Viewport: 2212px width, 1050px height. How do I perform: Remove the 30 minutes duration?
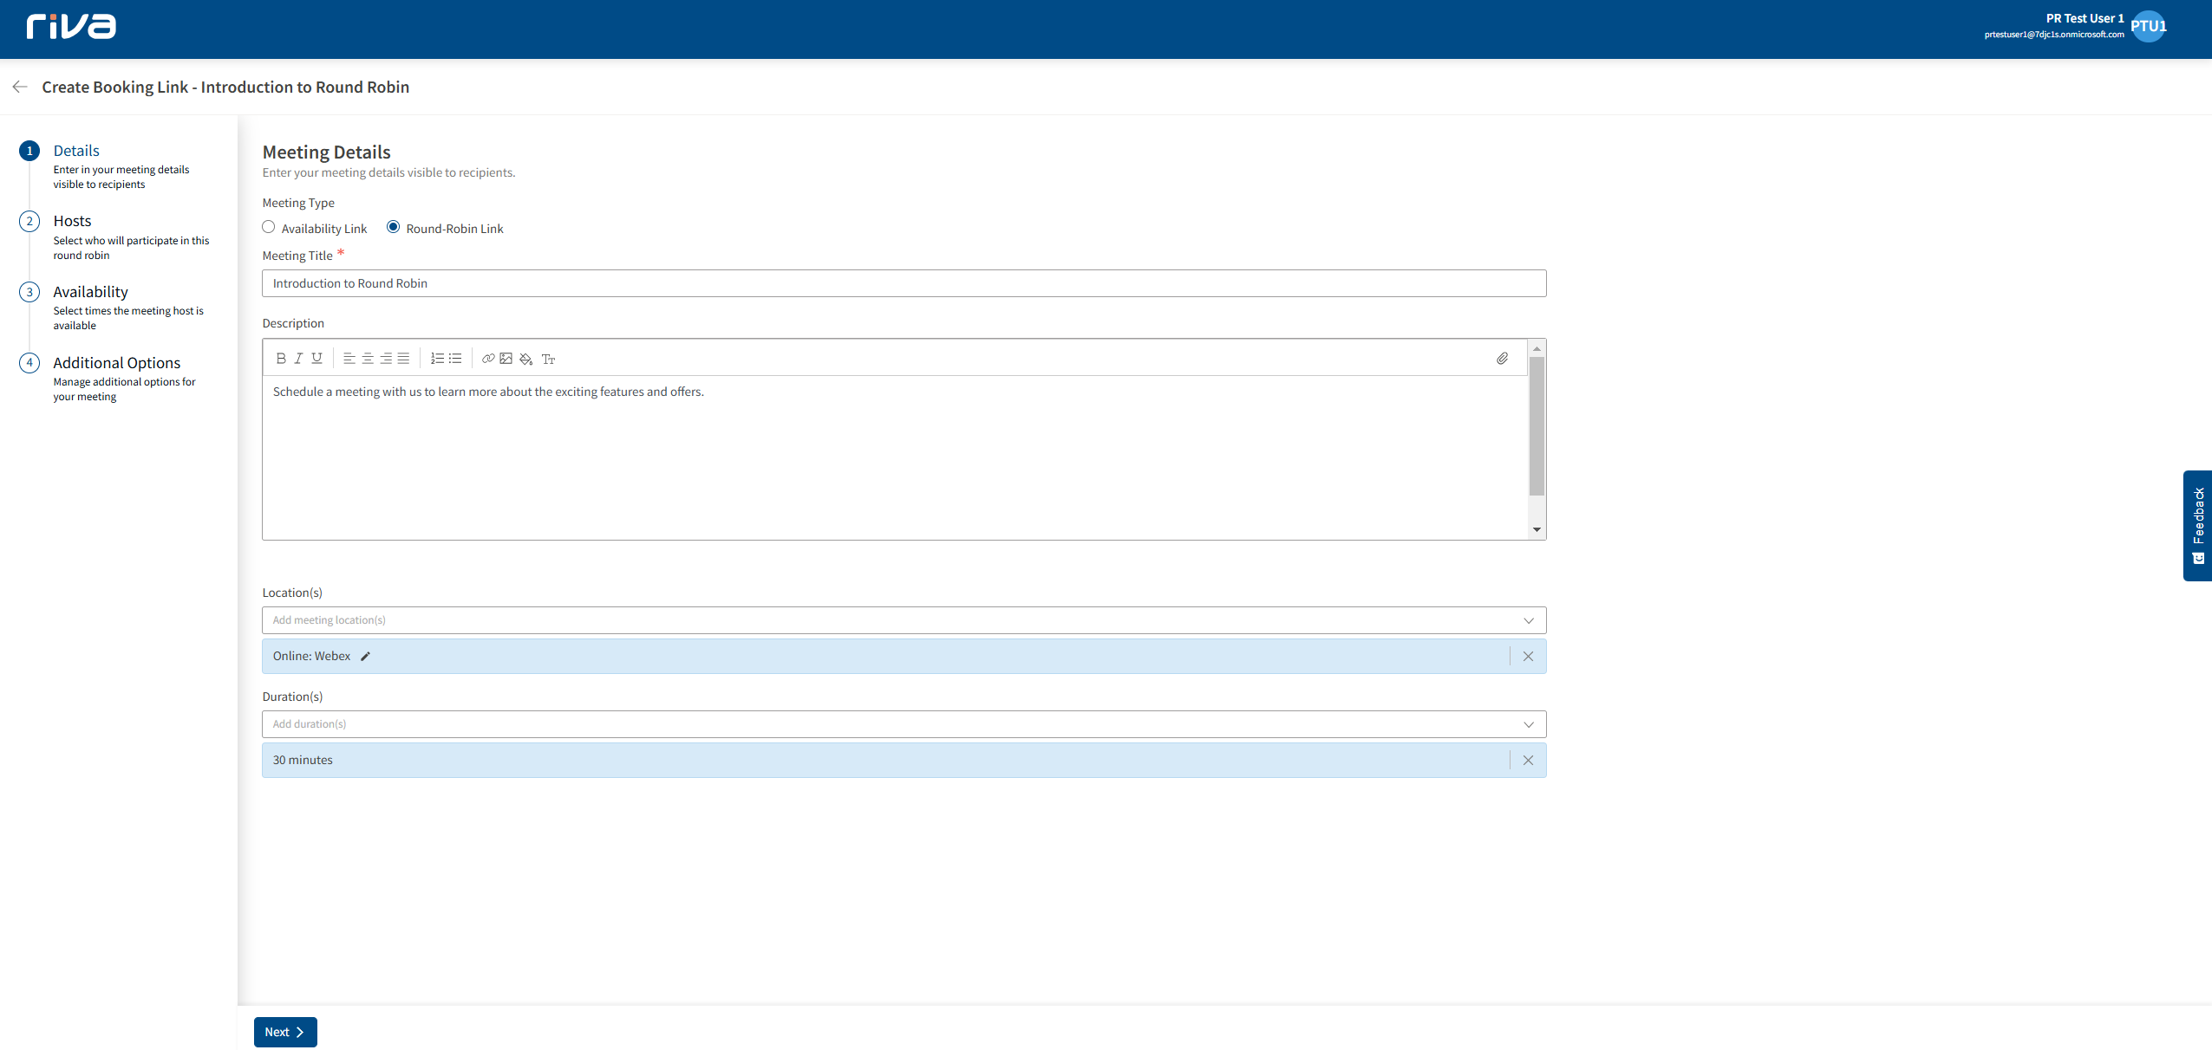1528,760
